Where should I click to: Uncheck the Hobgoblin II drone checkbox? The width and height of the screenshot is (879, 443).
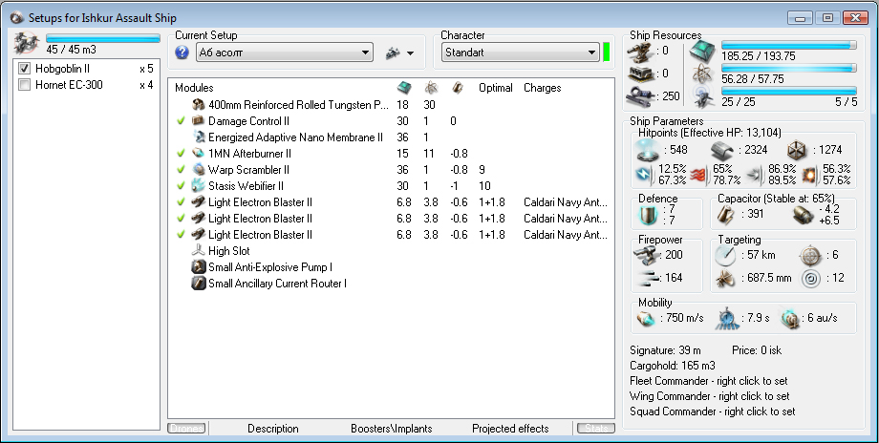coord(24,69)
